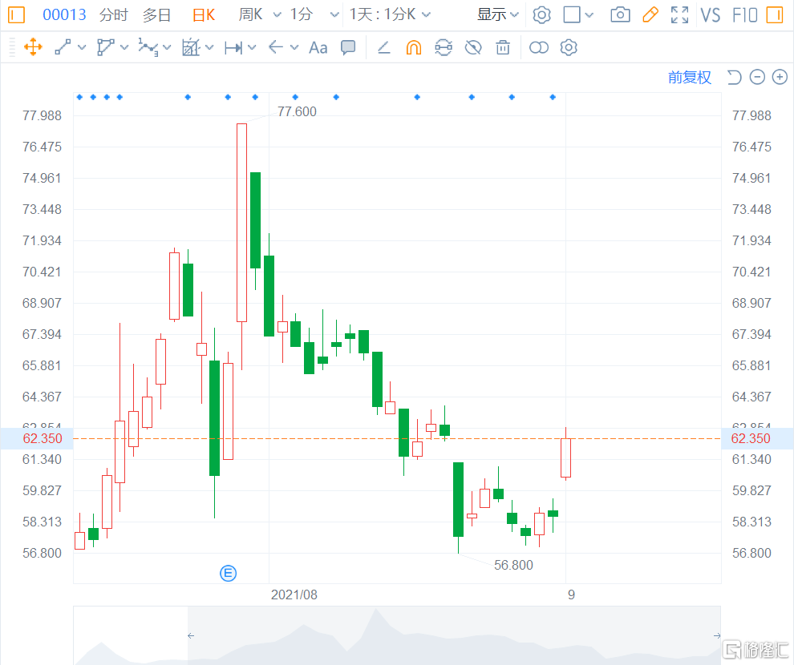The image size is (794, 665).
Task: Select the polygon shape drawing tool
Action: coord(105,47)
